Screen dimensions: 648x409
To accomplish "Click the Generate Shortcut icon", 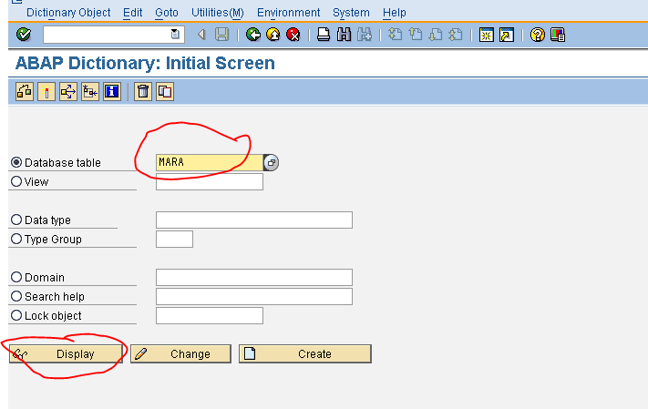I will [507, 35].
